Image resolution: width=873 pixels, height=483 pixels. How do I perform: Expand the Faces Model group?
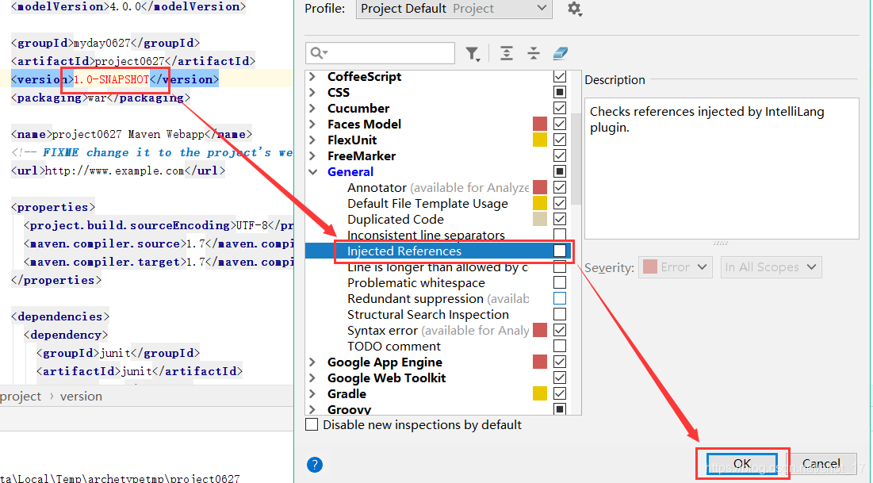(x=312, y=124)
